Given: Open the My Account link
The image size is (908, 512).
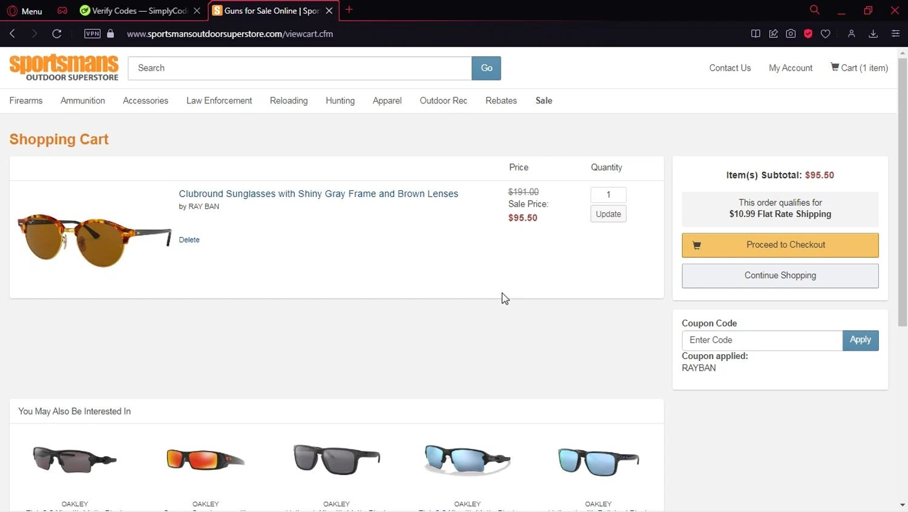Looking at the screenshot, I should [791, 68].
